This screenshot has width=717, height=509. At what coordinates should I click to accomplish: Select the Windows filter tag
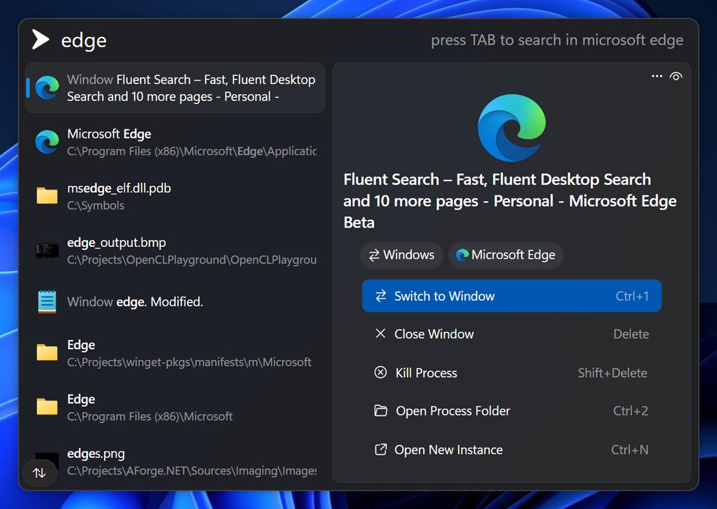401,255
